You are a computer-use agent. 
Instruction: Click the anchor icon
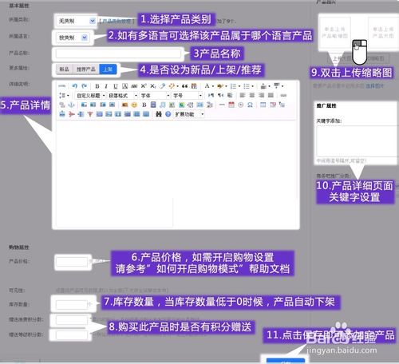click(x=71, y=105)
